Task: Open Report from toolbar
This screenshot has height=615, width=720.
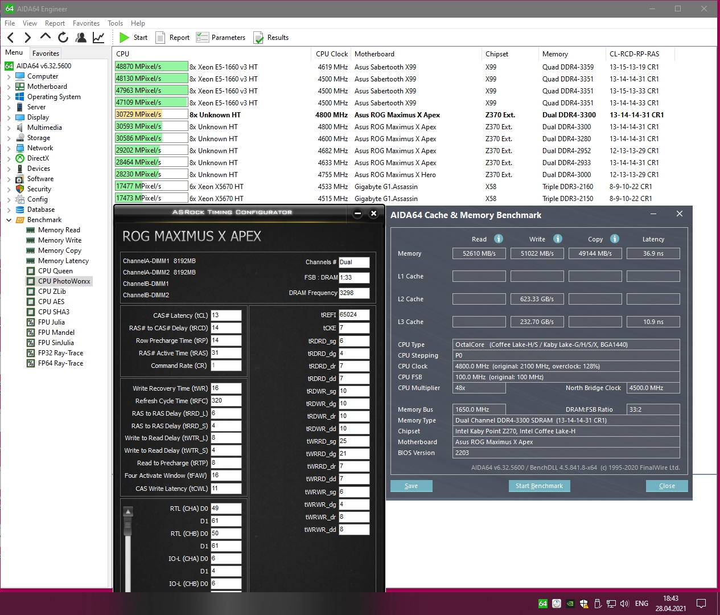Action: [x=173, y=38]
